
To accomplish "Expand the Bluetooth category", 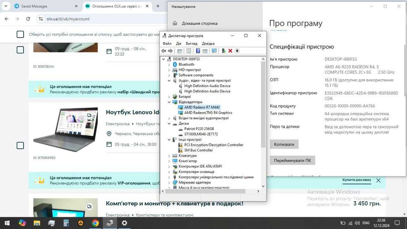I will pos(169,64).
